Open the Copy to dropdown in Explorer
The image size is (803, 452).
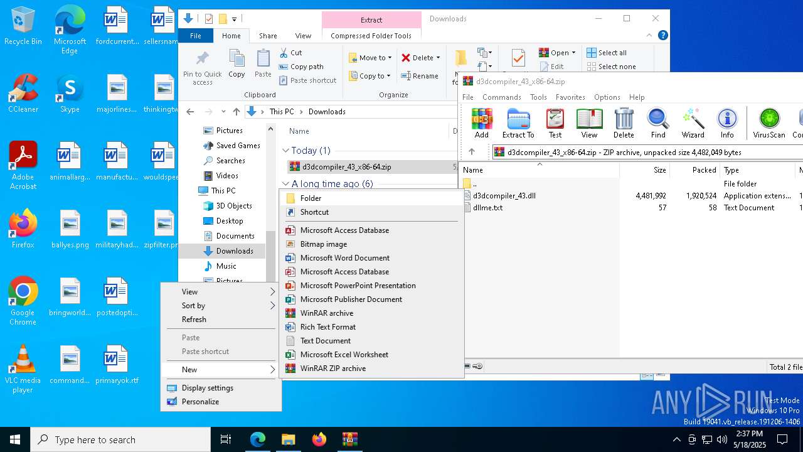click(x=370, y=76)
